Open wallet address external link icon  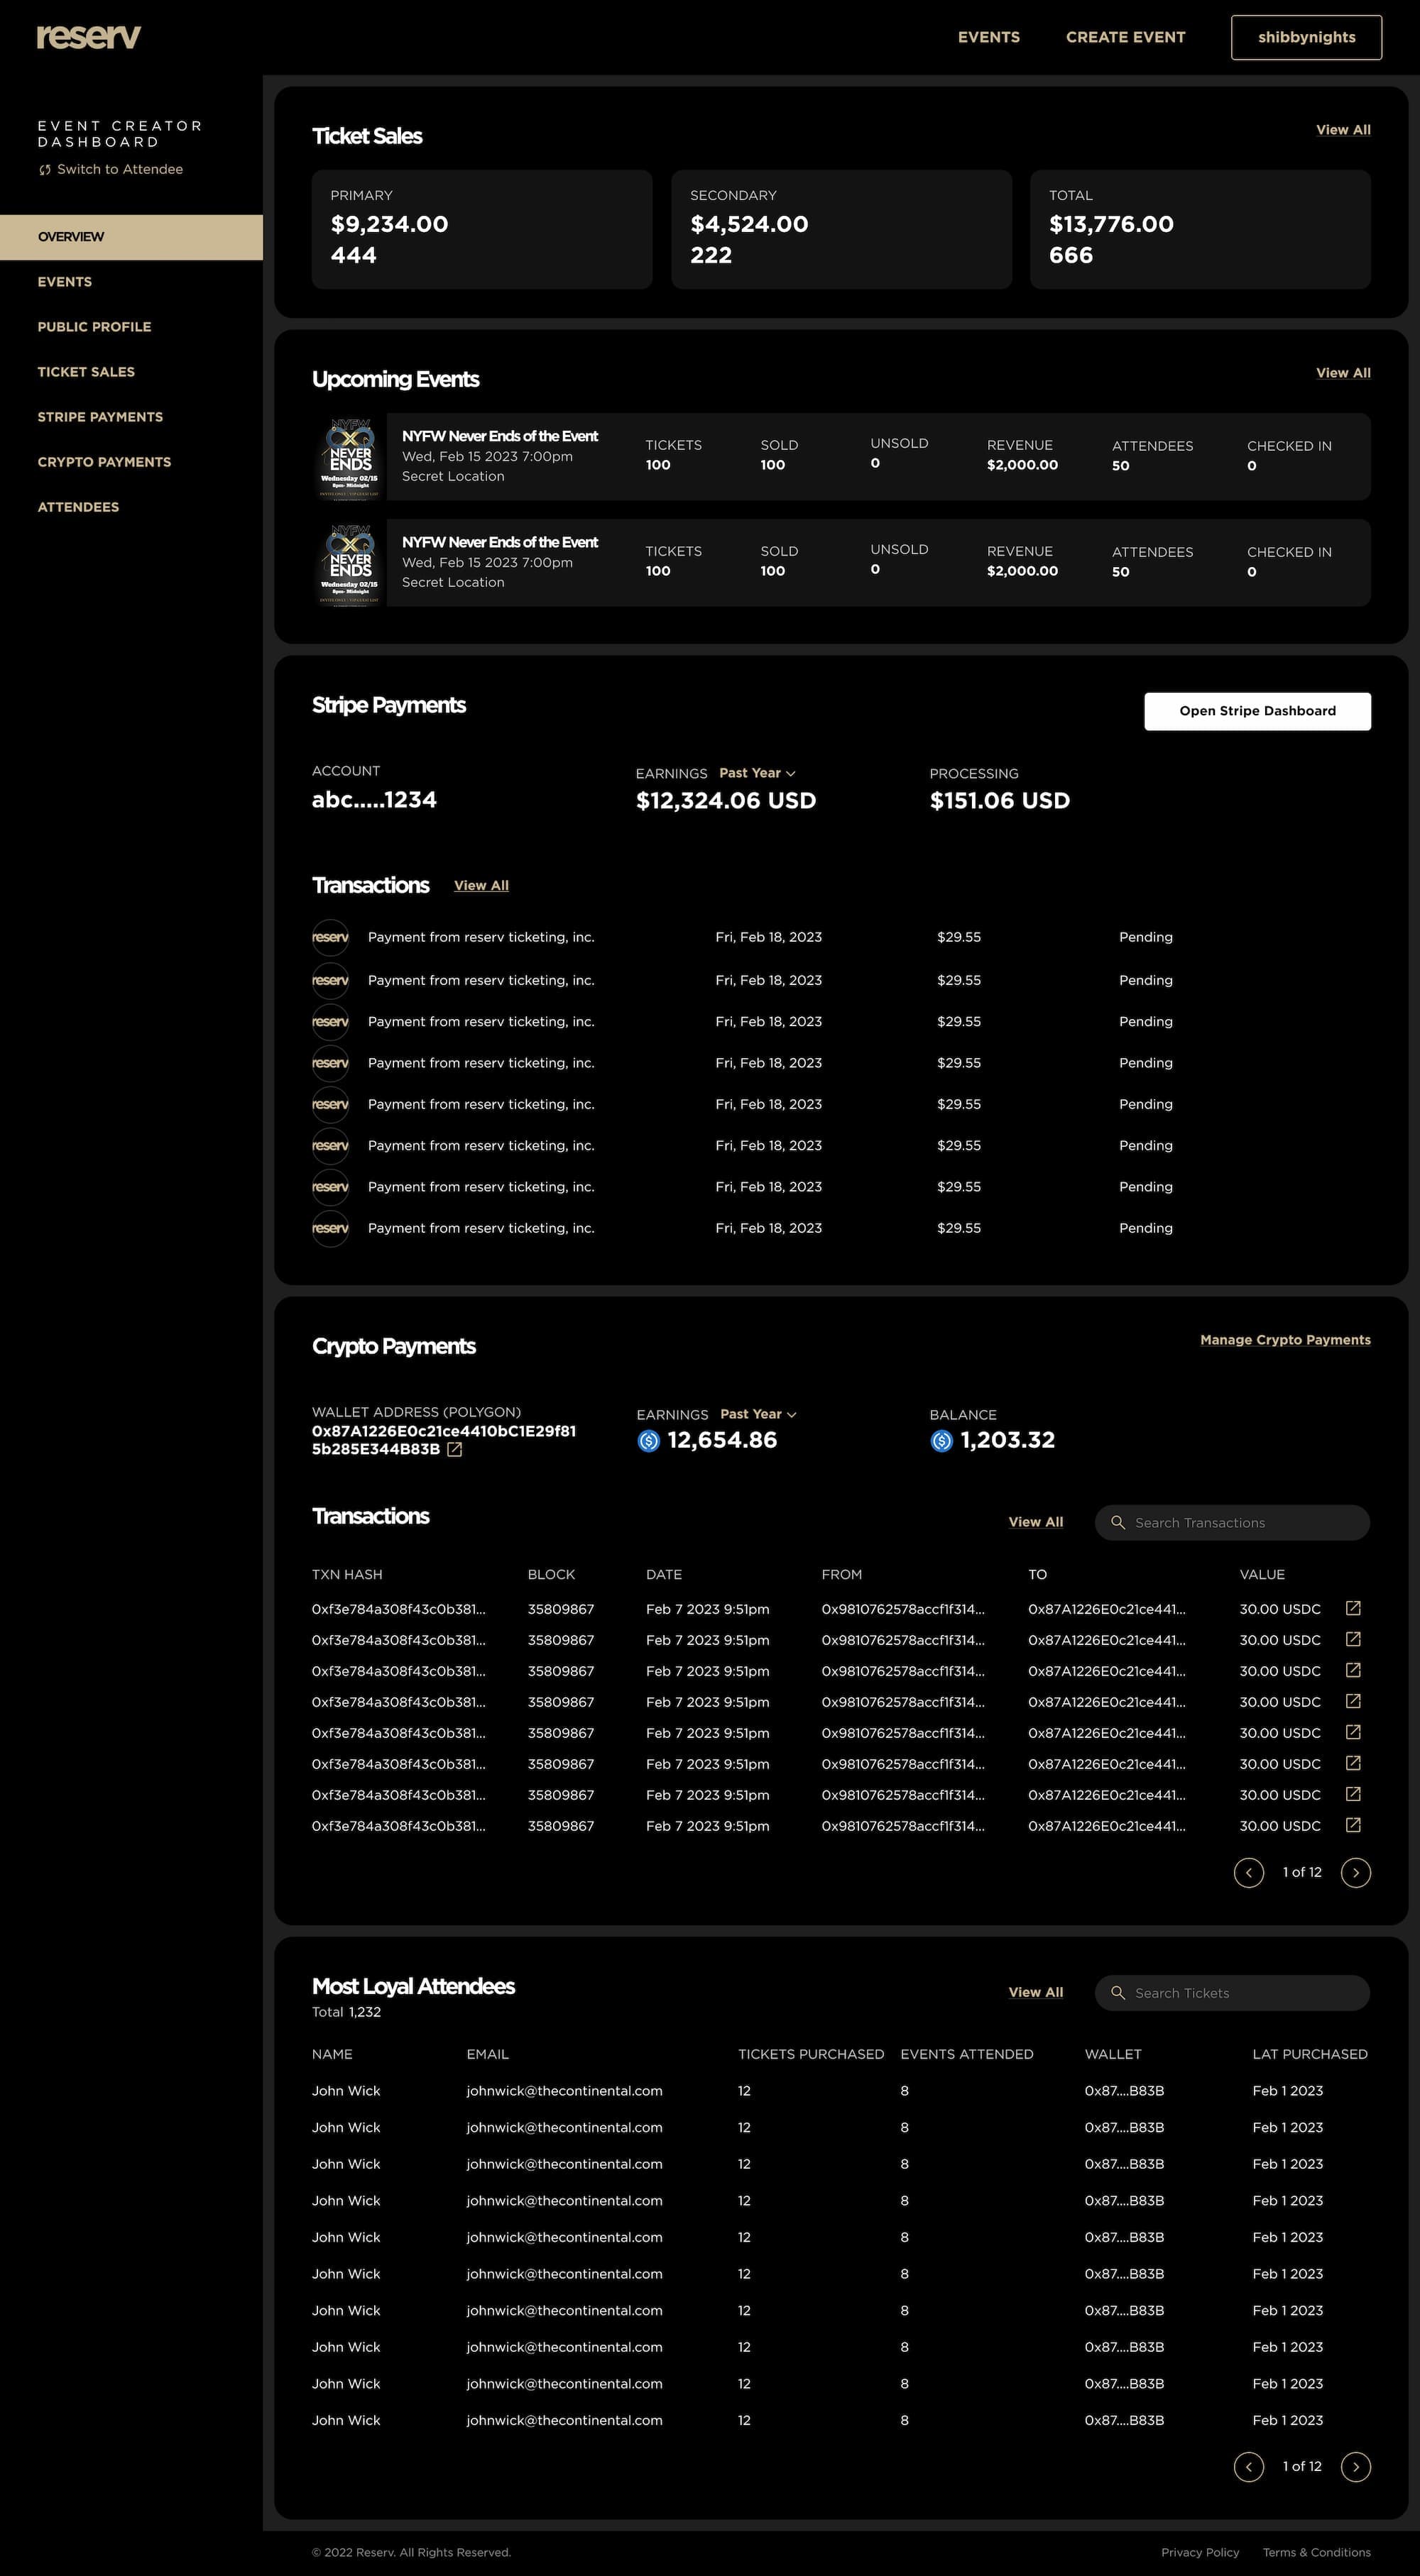point(454,1449)
